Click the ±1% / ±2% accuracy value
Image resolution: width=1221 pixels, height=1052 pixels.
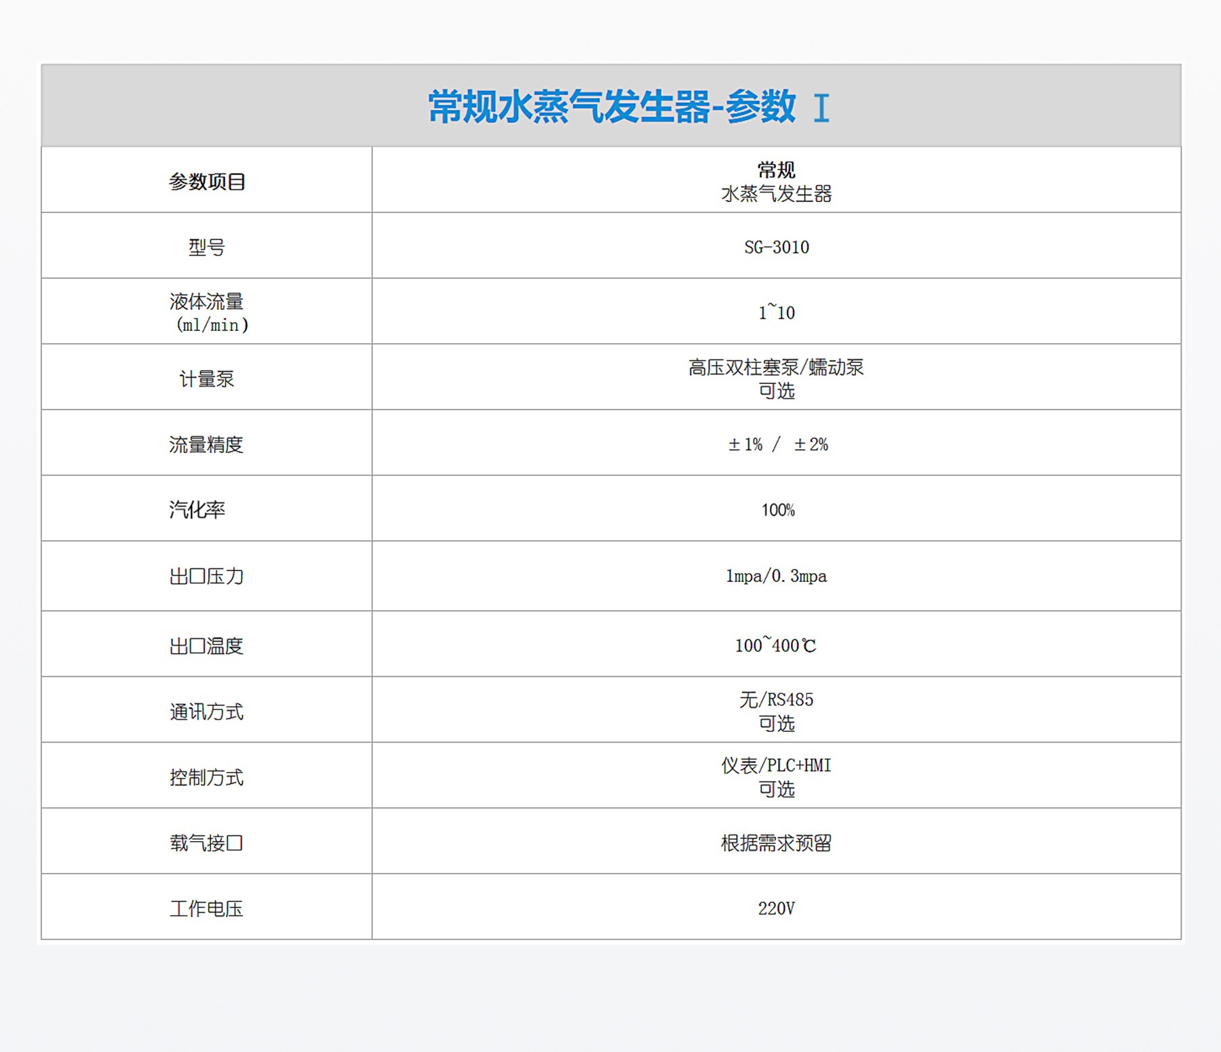pyautogui.click(x=777, y=445)
